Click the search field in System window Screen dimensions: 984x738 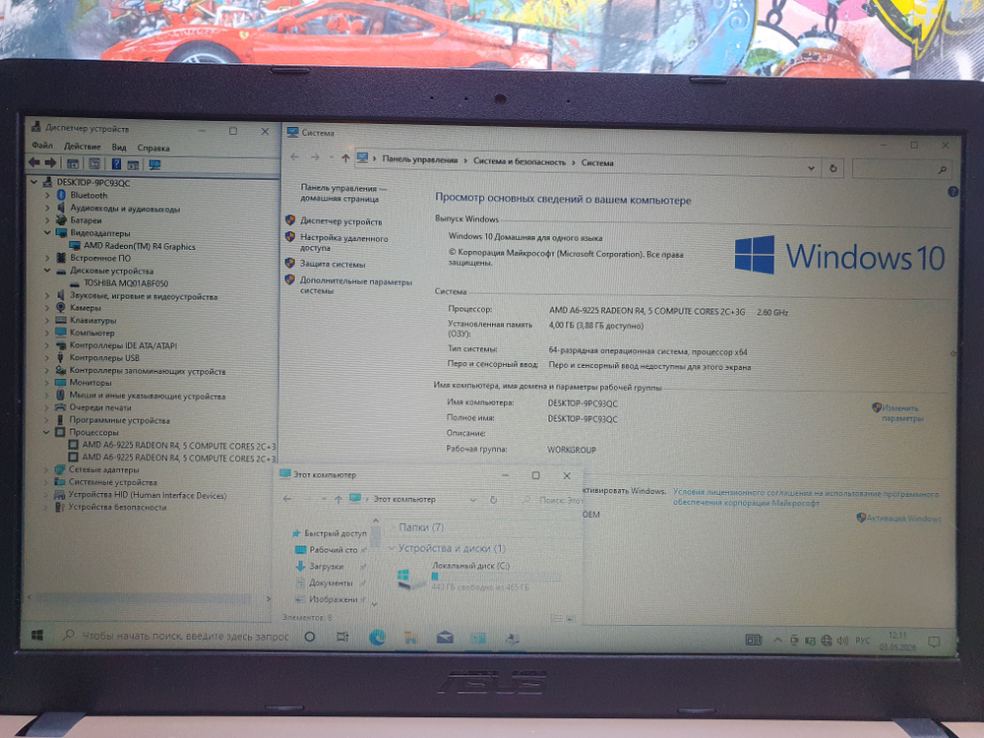[x=900, y=169]
